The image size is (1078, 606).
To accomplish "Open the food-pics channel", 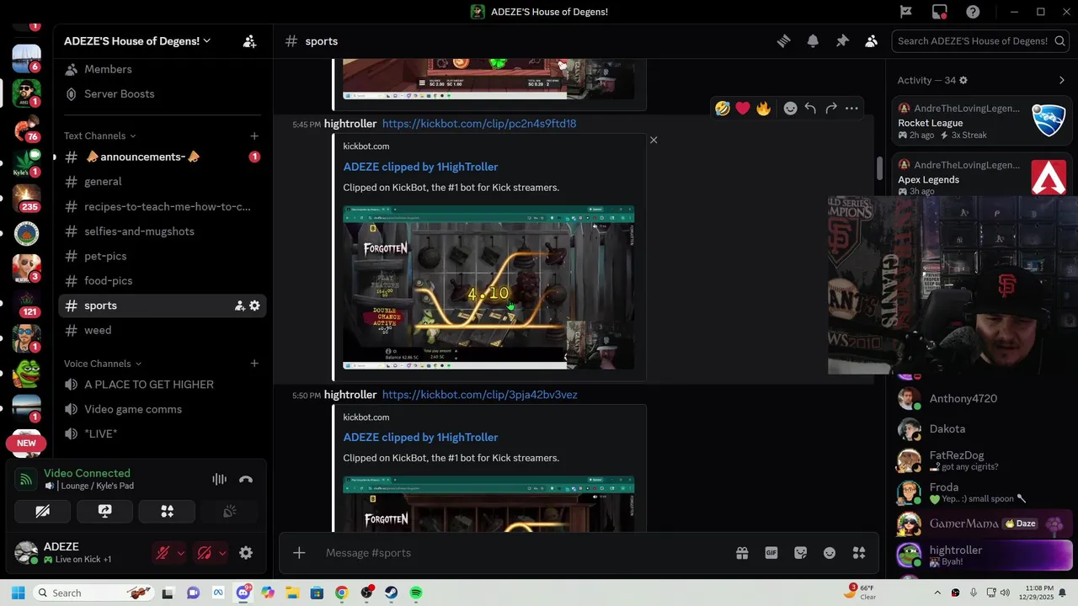I will pyautogui.click(x=163, y=280).
